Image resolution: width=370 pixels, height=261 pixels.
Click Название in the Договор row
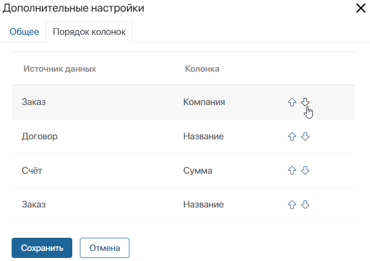(203, 136)
